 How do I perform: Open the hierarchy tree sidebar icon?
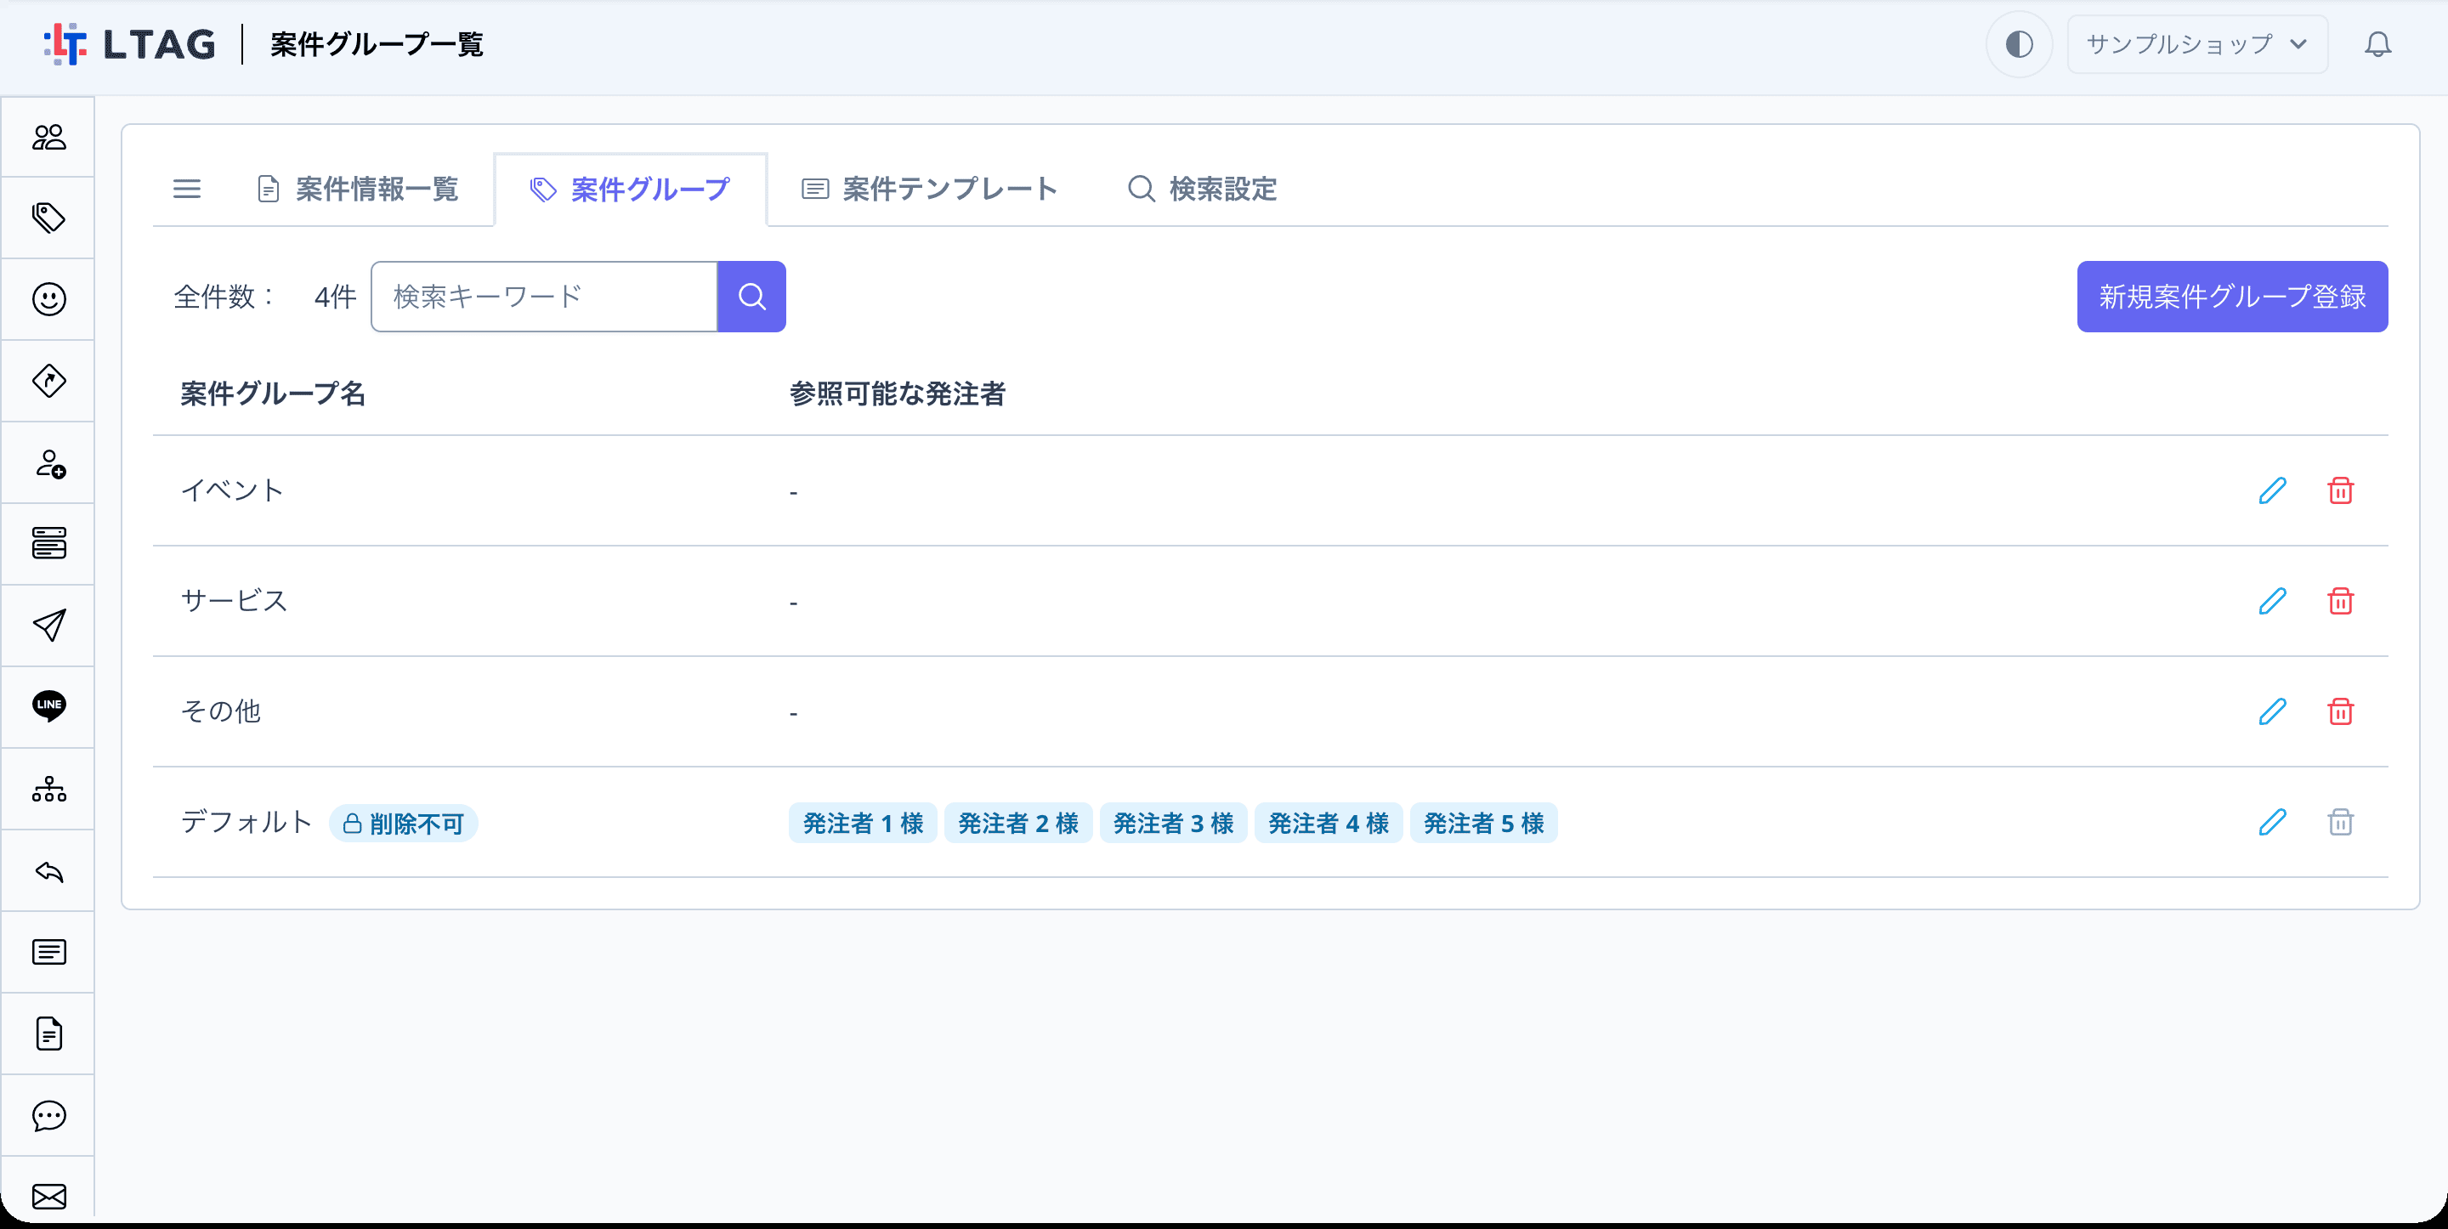click(x=48, y=789)
